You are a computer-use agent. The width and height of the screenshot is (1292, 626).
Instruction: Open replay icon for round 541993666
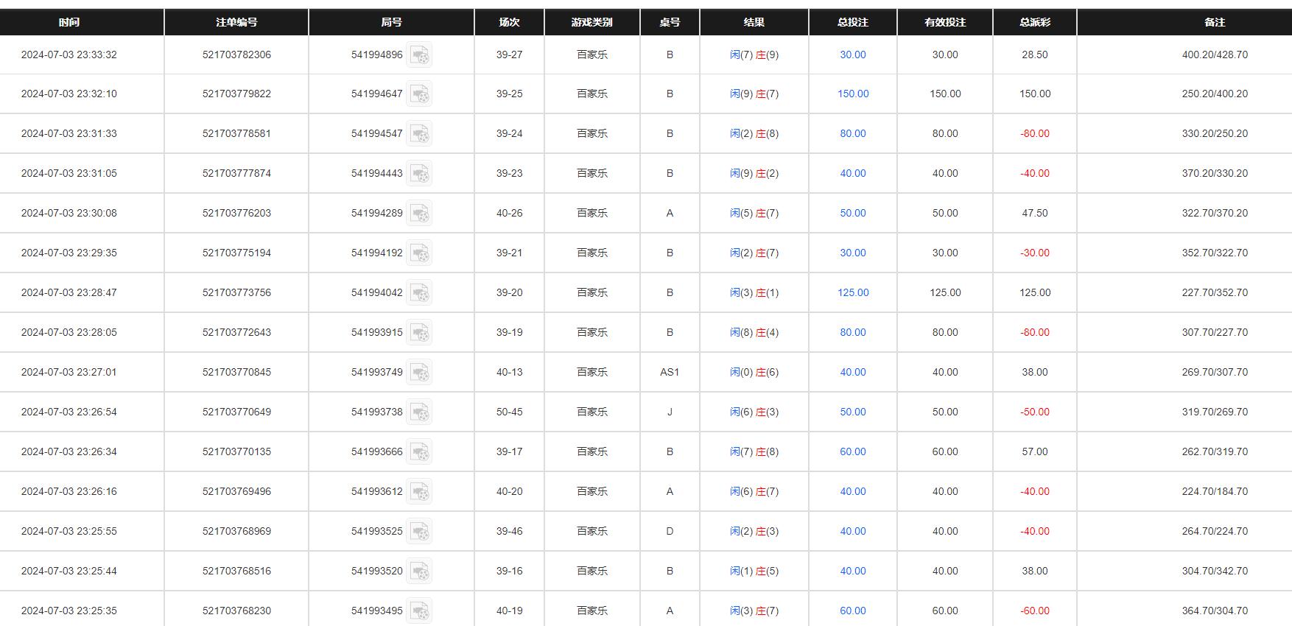point(419,452)
